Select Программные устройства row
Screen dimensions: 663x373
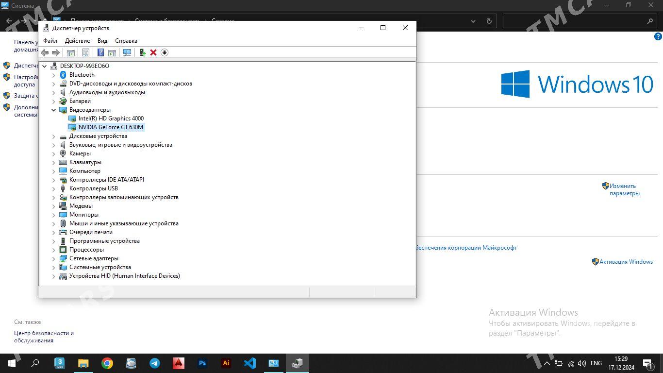(x=104, y=241)
